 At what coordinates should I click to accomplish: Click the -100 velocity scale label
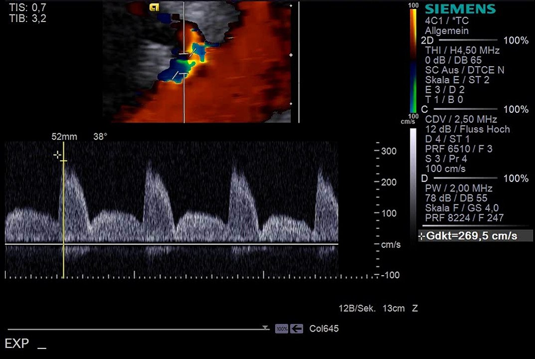pyautogui.click(x=390, y=275)
